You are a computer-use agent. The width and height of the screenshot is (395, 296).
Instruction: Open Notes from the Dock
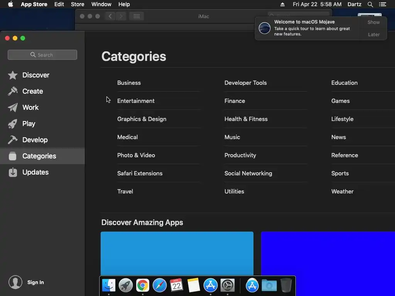(194, 286)
